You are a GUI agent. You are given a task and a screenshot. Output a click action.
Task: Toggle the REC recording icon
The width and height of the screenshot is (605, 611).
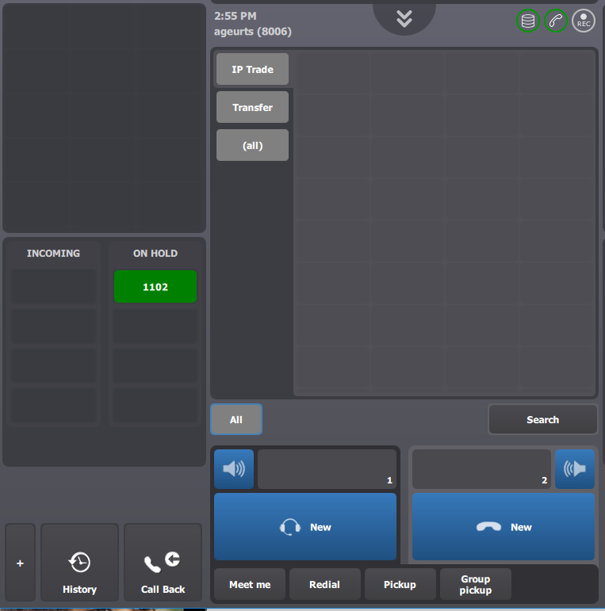[583, 21]
